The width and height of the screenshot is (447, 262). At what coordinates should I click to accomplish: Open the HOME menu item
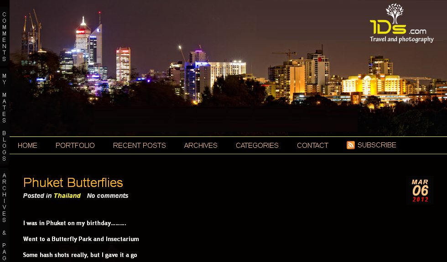(27, 145)
